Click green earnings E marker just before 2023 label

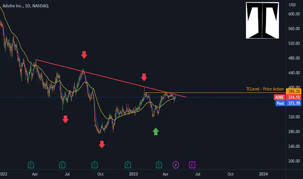(128, 165)
